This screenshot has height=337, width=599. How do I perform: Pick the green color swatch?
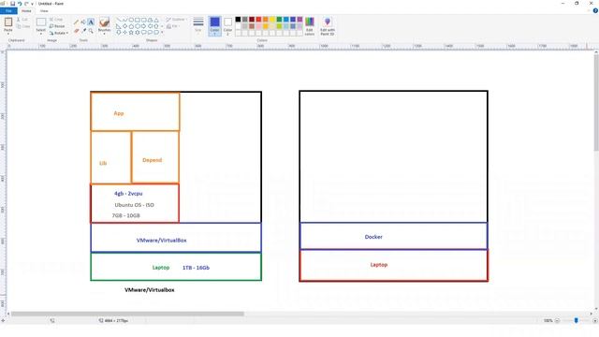(279, 19)
